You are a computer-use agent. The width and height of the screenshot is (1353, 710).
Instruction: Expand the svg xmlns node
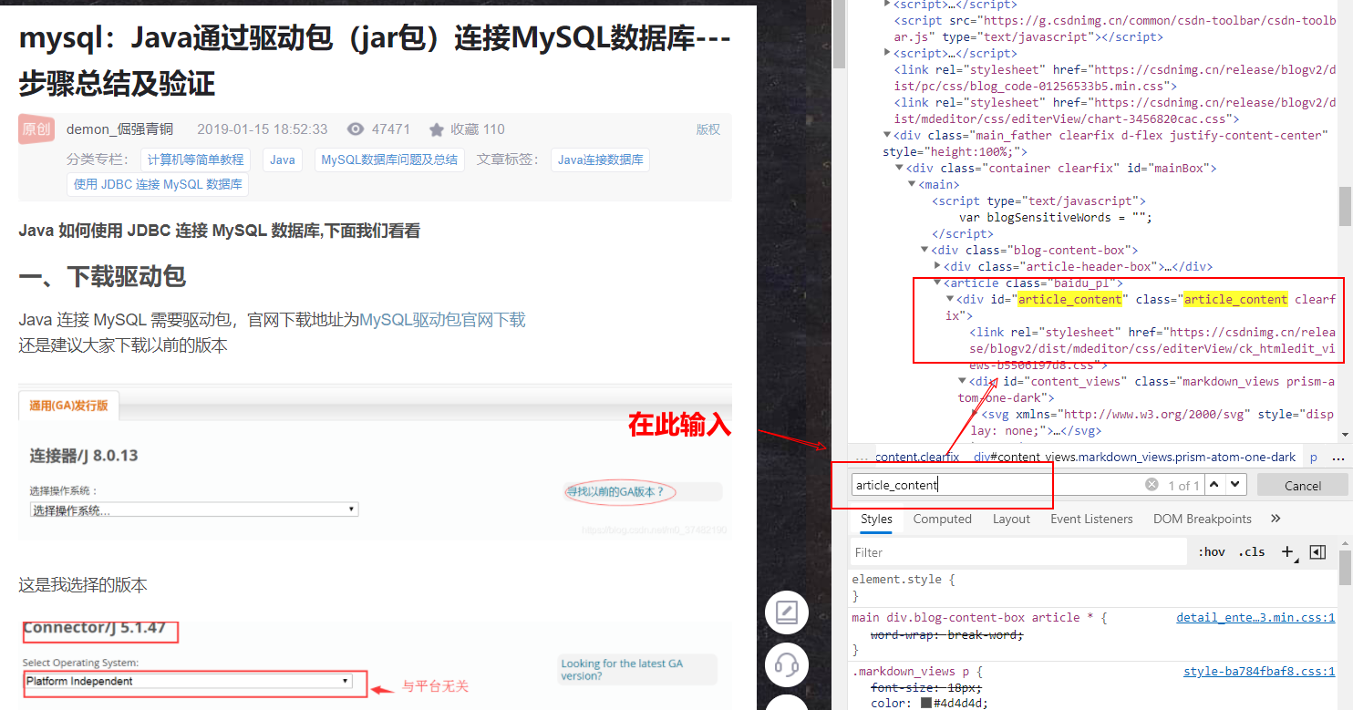(x=975, y=414)
